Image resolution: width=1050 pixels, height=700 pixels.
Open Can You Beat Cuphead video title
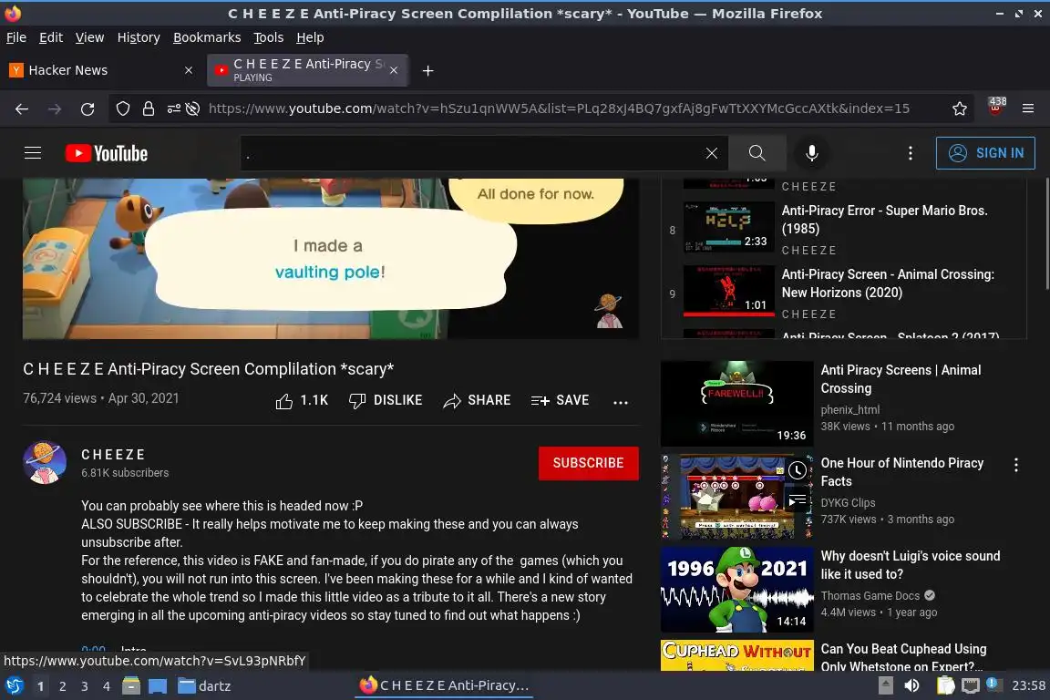tap(903, 657)
